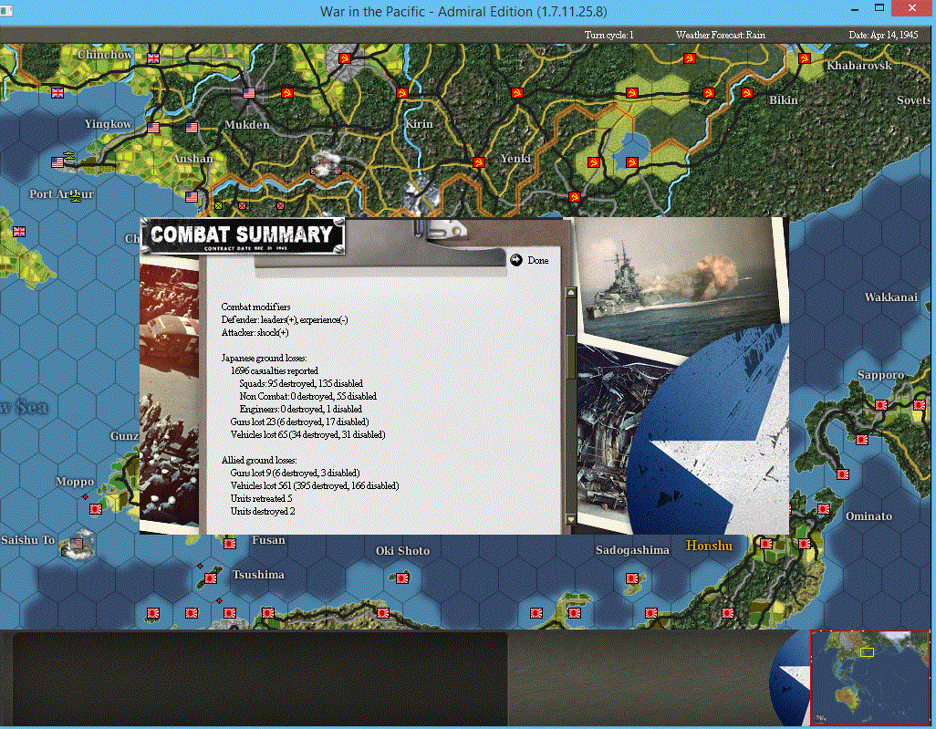Select the Japanese flag unit below Sadogashima
This screenshot has width=936, height=729.
tap(631, 578)
